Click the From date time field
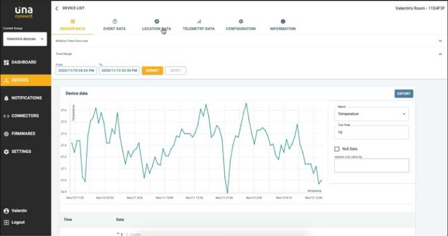This screenshot has height=236, width=448. click(76, 71)
